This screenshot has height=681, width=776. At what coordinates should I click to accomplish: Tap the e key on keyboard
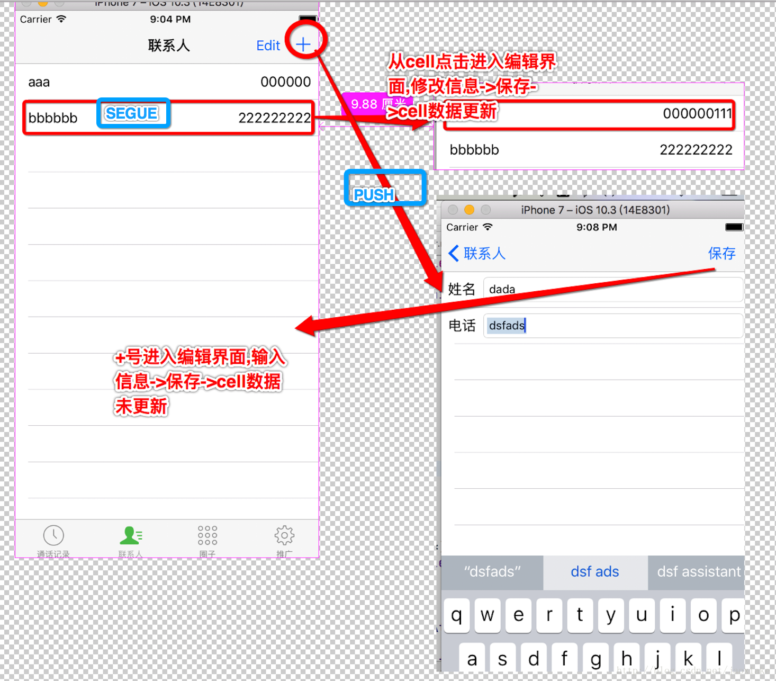click(519, 615)
